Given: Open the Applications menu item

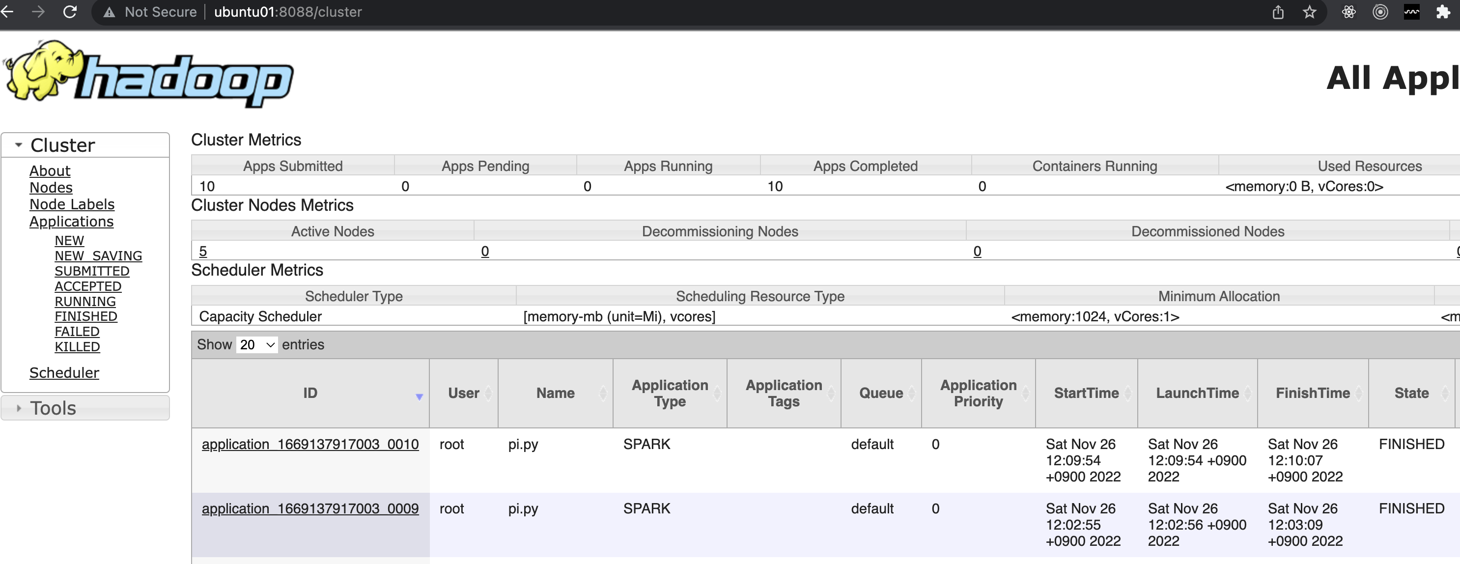Looking at the screenshot, I should (x=71, y=222).
